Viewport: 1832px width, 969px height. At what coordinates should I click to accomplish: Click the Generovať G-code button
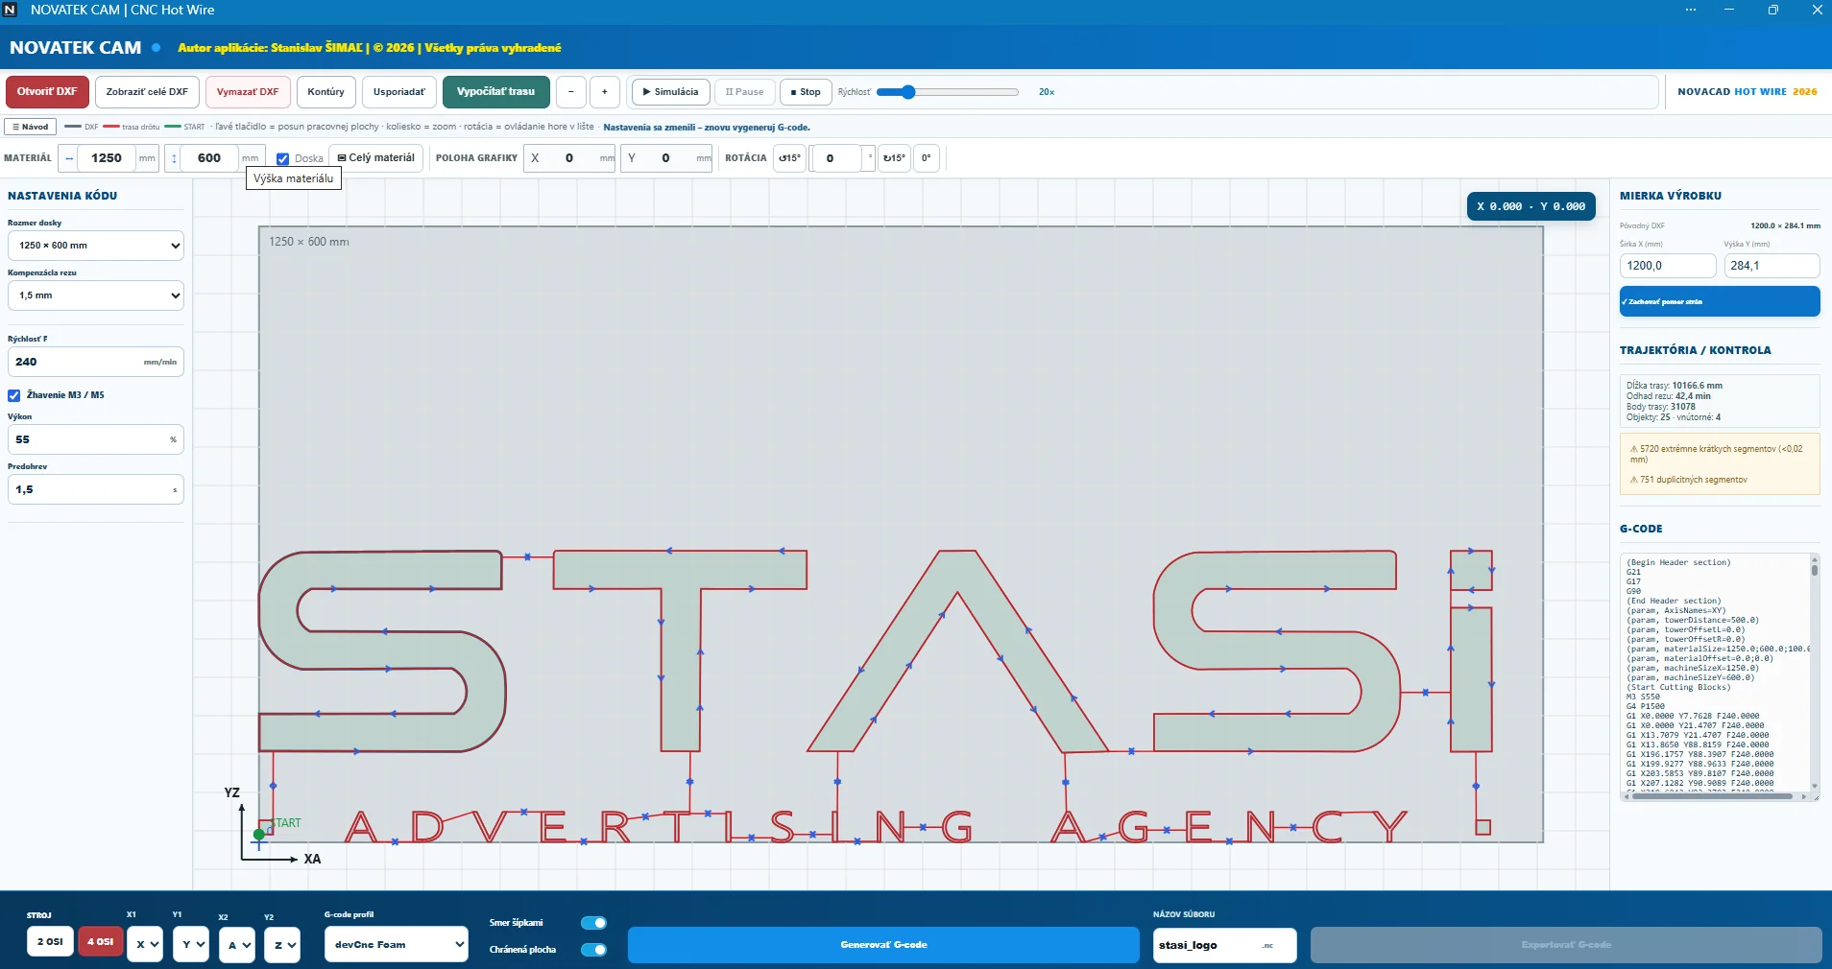click(883, 945)
